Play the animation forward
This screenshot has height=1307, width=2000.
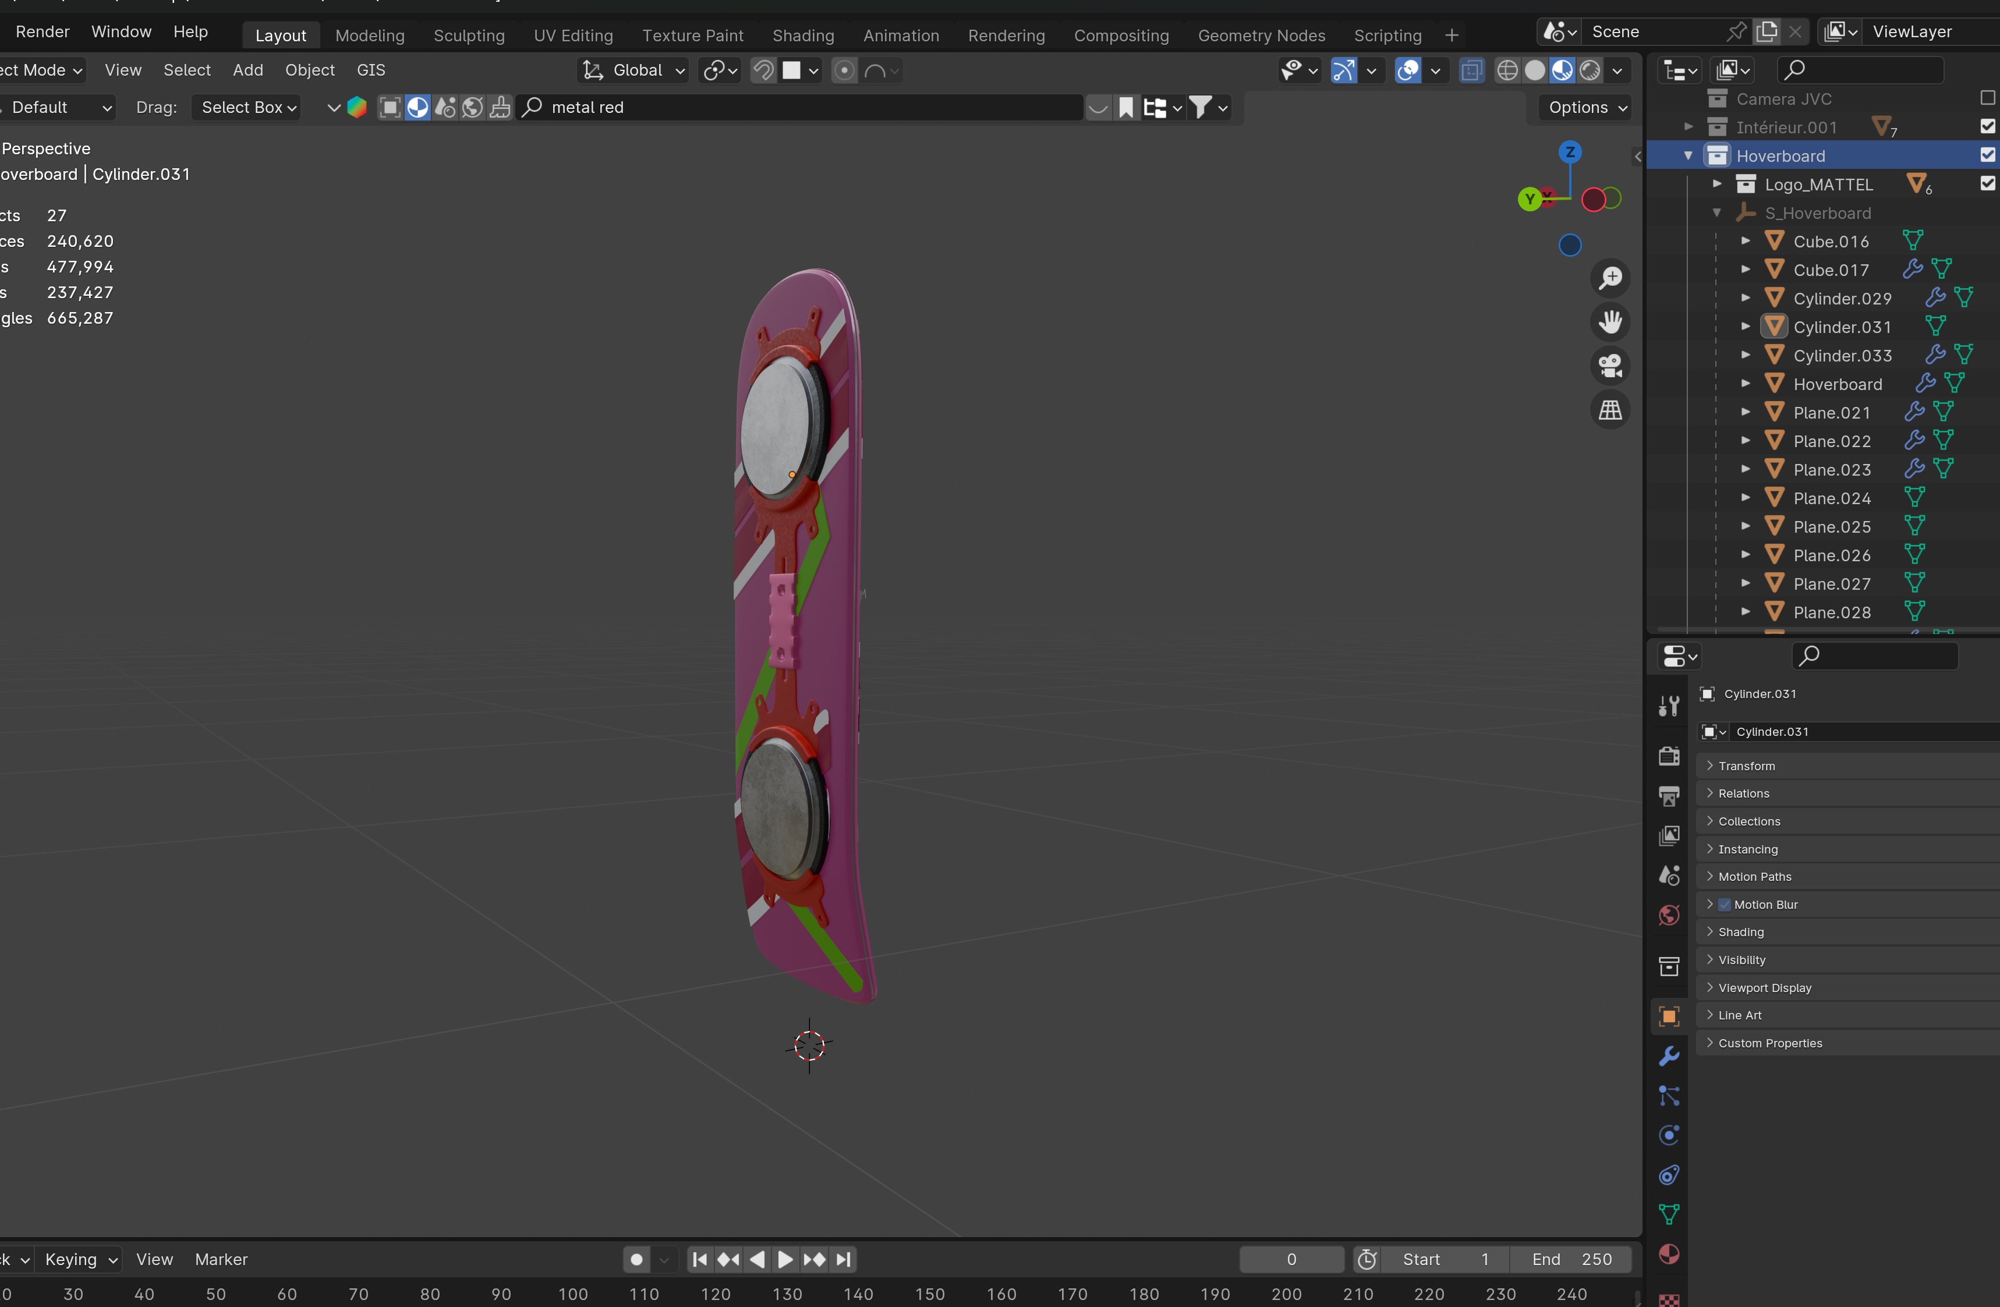pos(785,1259)
